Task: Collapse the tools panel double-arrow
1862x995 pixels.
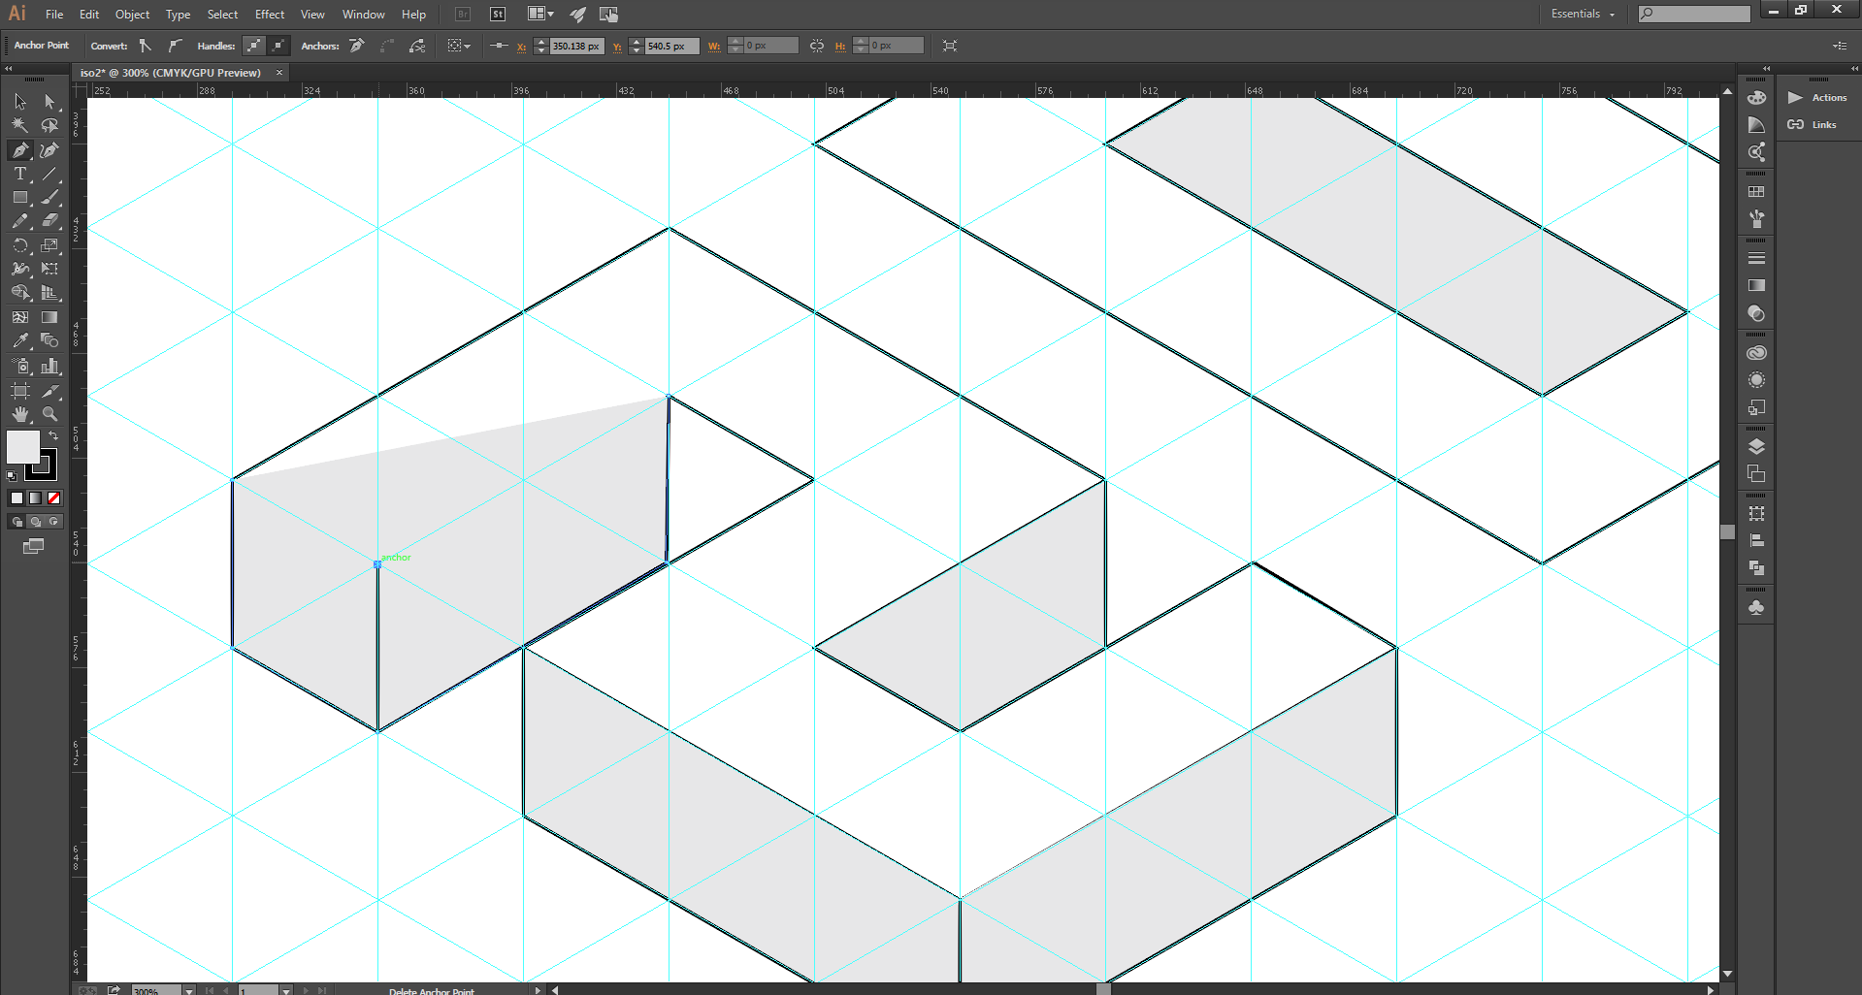Action: tap(8, 69)
